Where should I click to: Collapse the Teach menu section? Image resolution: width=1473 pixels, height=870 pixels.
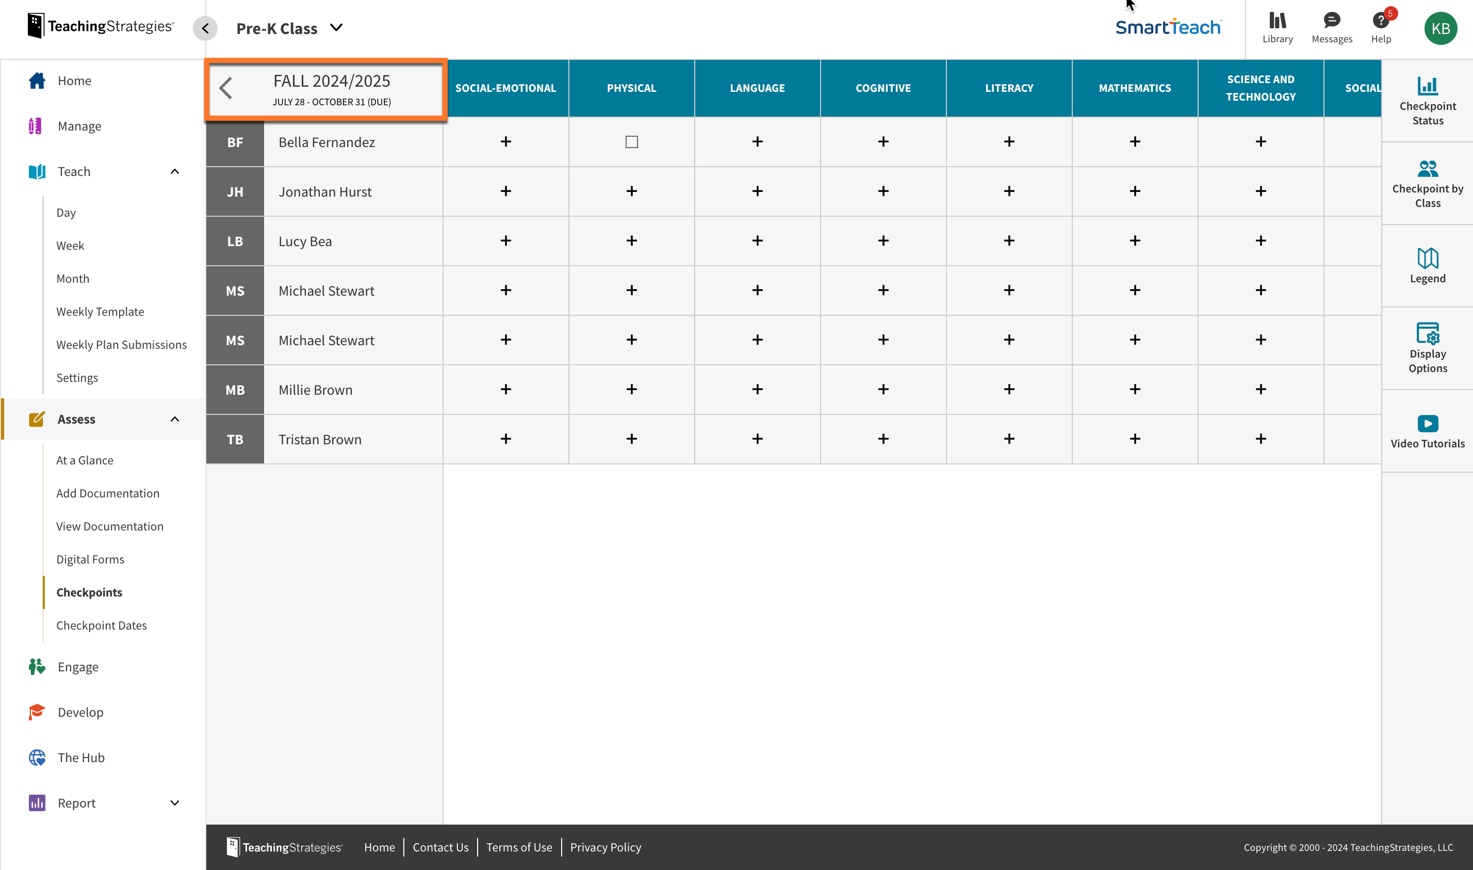[x=175, y=172]
